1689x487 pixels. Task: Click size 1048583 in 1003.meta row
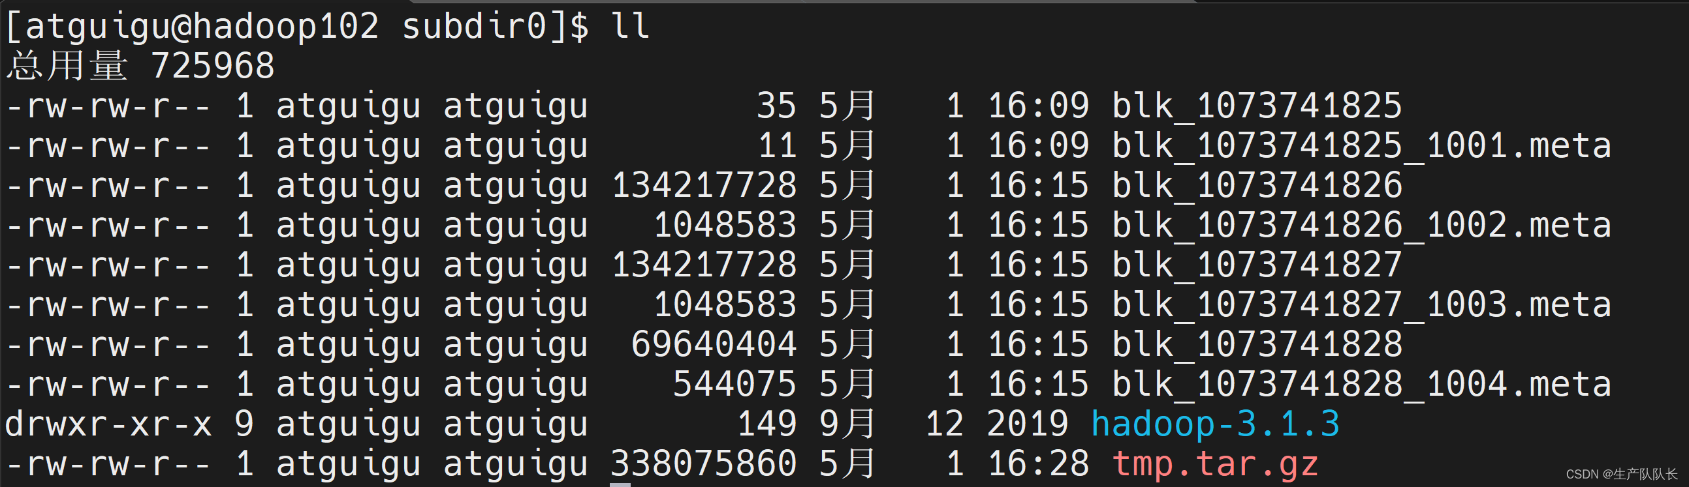725,305
